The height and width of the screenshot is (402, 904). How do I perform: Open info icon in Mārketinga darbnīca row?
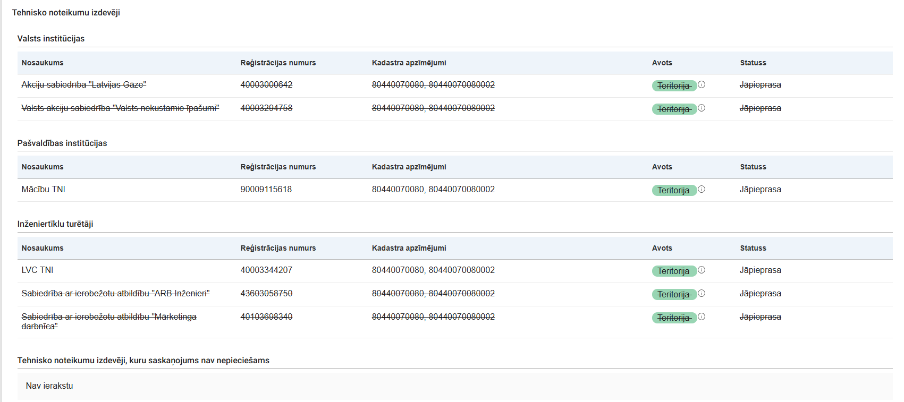702,317
